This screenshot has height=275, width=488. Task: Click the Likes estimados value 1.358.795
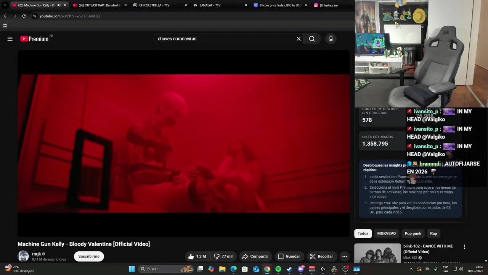pos(375,144)
